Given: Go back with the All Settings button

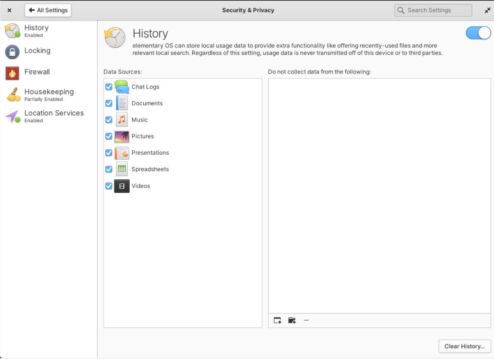Looking at the screenshot, I should point(48,10).
